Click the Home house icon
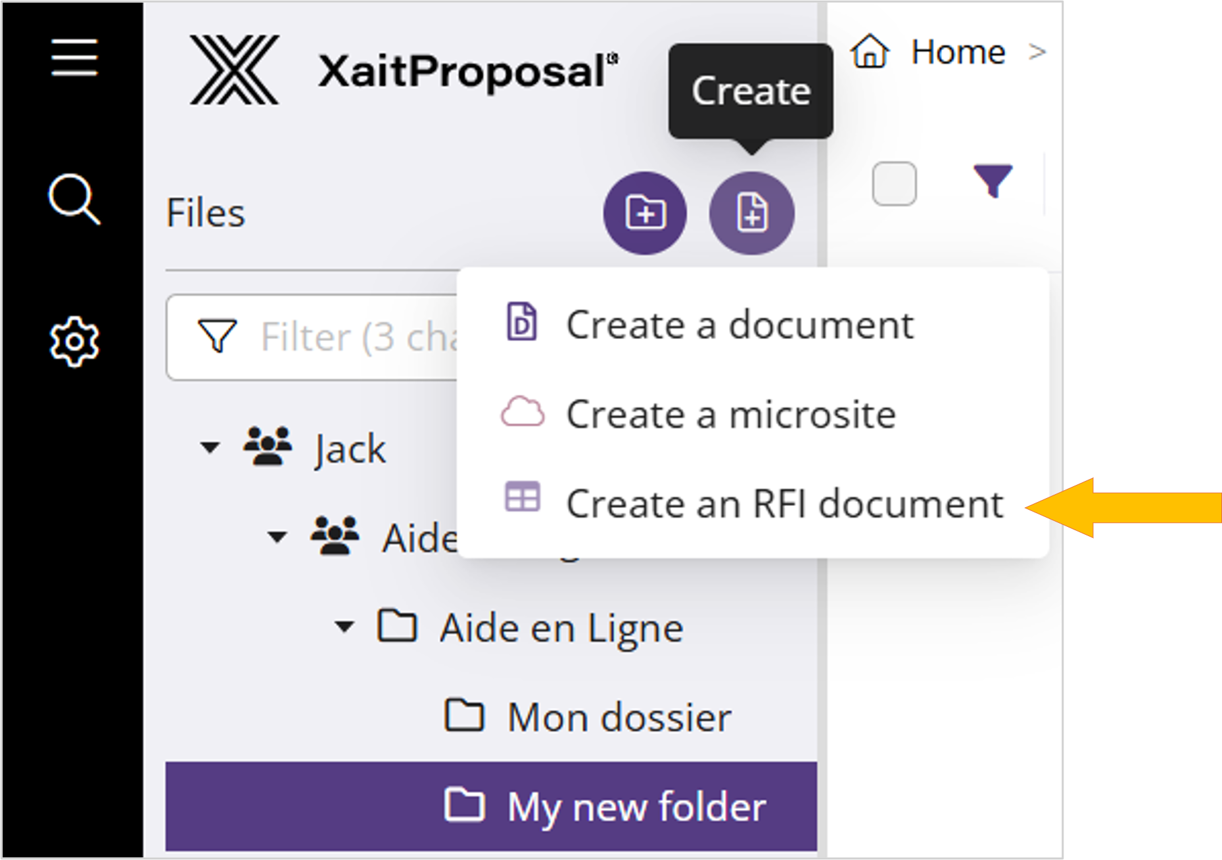1222x860 pixels. click(869, 52)
